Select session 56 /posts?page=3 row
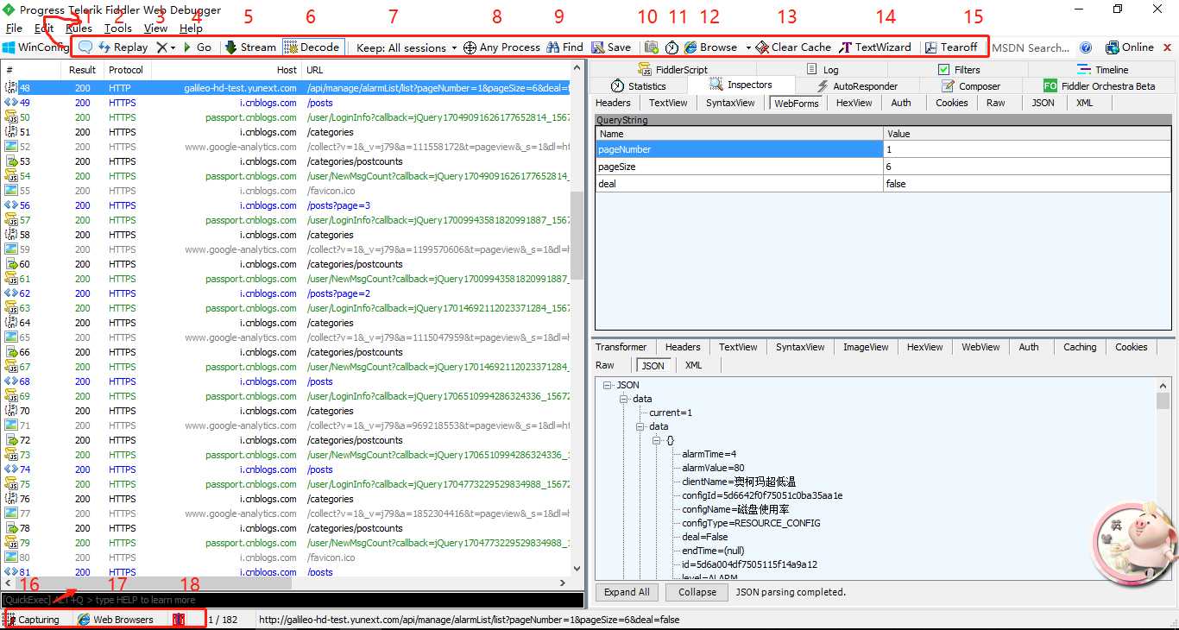The image size is (1179, 630). coord(287,205)
